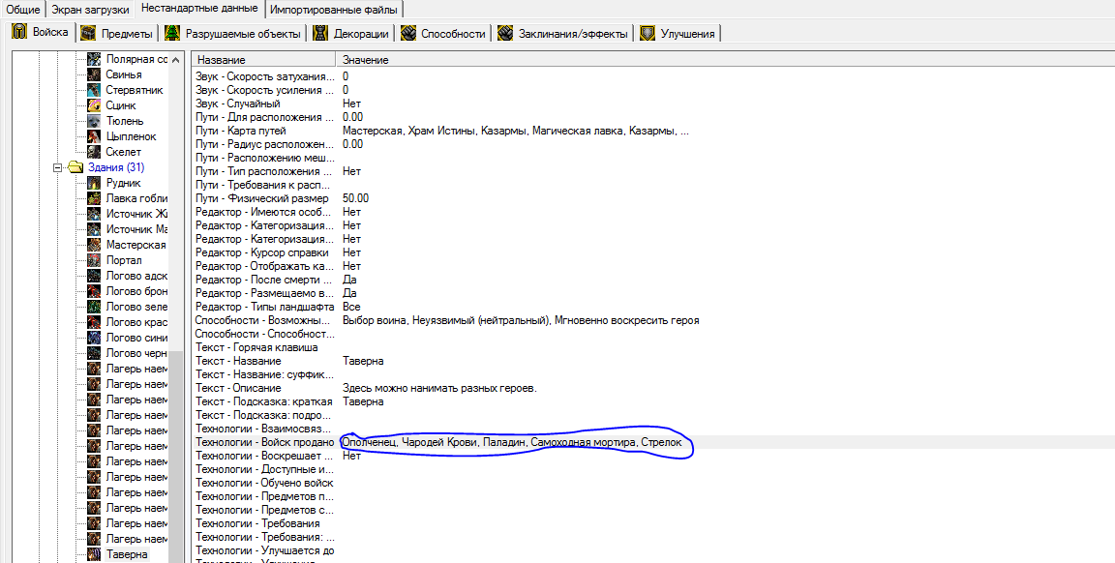Select the Технологии - Воскрешает row
The height and width of the screenshot is (563, 1115).
pos(653,456)
